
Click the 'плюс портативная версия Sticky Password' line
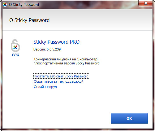67,63
